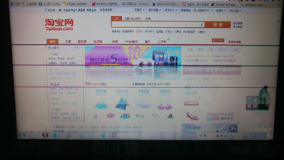
Task: Select the 店铺 search tab
Action: click(x=148, y=19)
